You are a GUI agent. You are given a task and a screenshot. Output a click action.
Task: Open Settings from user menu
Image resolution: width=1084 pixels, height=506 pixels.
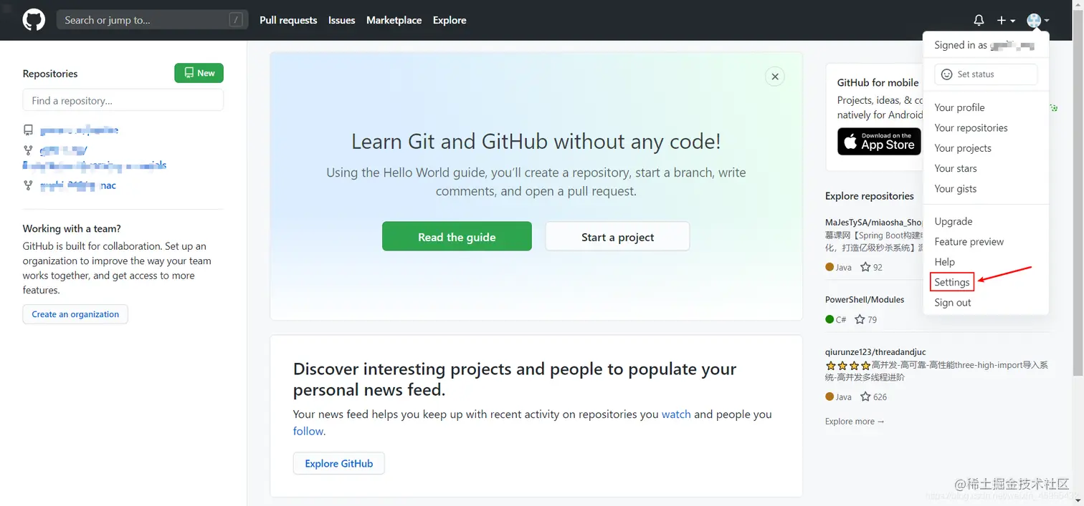(952, 282)
